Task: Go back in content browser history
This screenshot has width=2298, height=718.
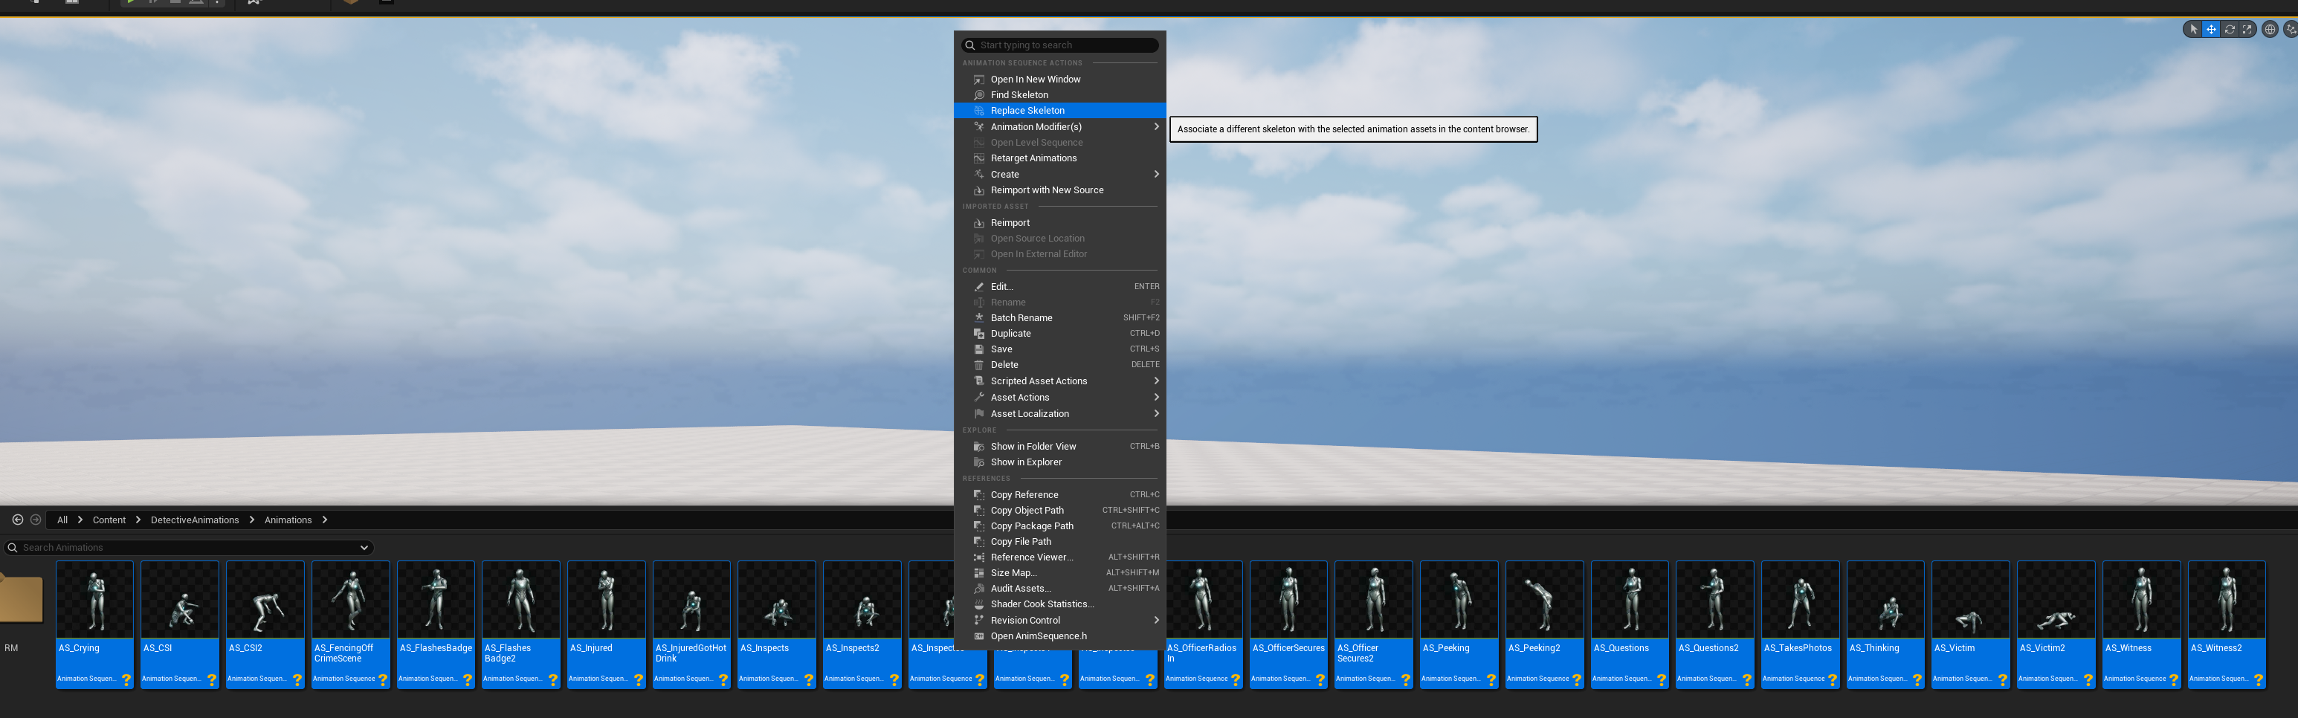Action: click(x=17, y=520)
